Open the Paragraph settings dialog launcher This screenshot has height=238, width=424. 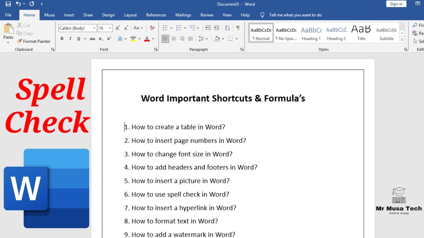pos(242,50)
